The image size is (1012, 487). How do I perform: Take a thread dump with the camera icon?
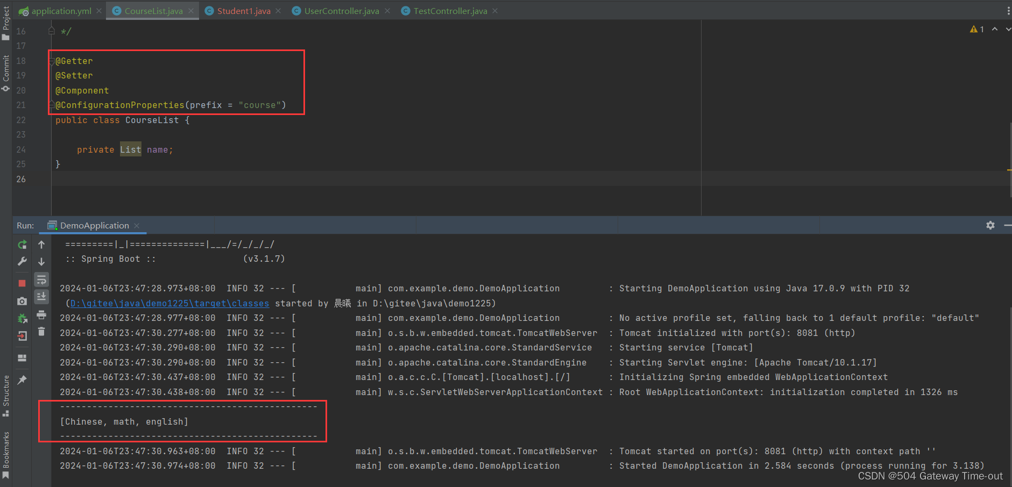[x=22, y=301]
